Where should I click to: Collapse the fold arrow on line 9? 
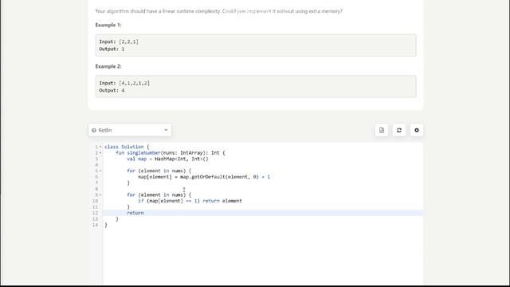pyautogui.click(x=100, y=195)
